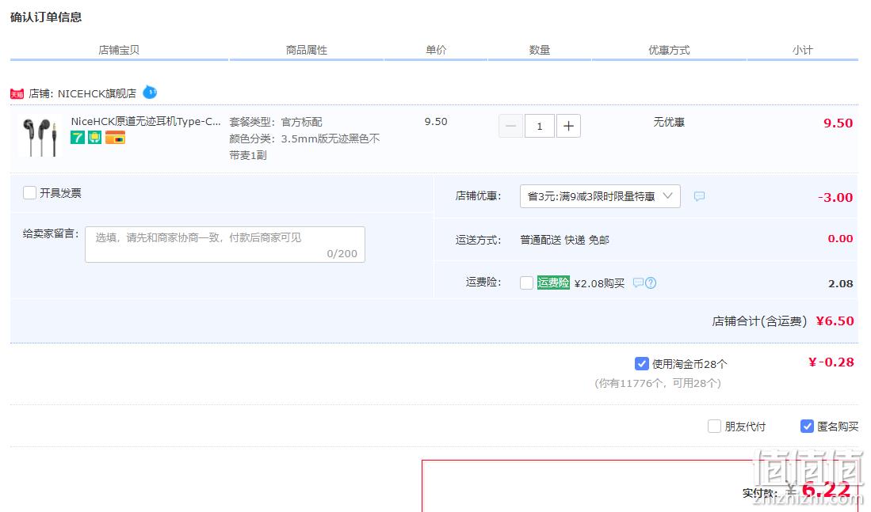Viewport: 871px width, 512px height.
Task: Click the 你有11776个 coin balance note
Action: (x=658, y=383)
